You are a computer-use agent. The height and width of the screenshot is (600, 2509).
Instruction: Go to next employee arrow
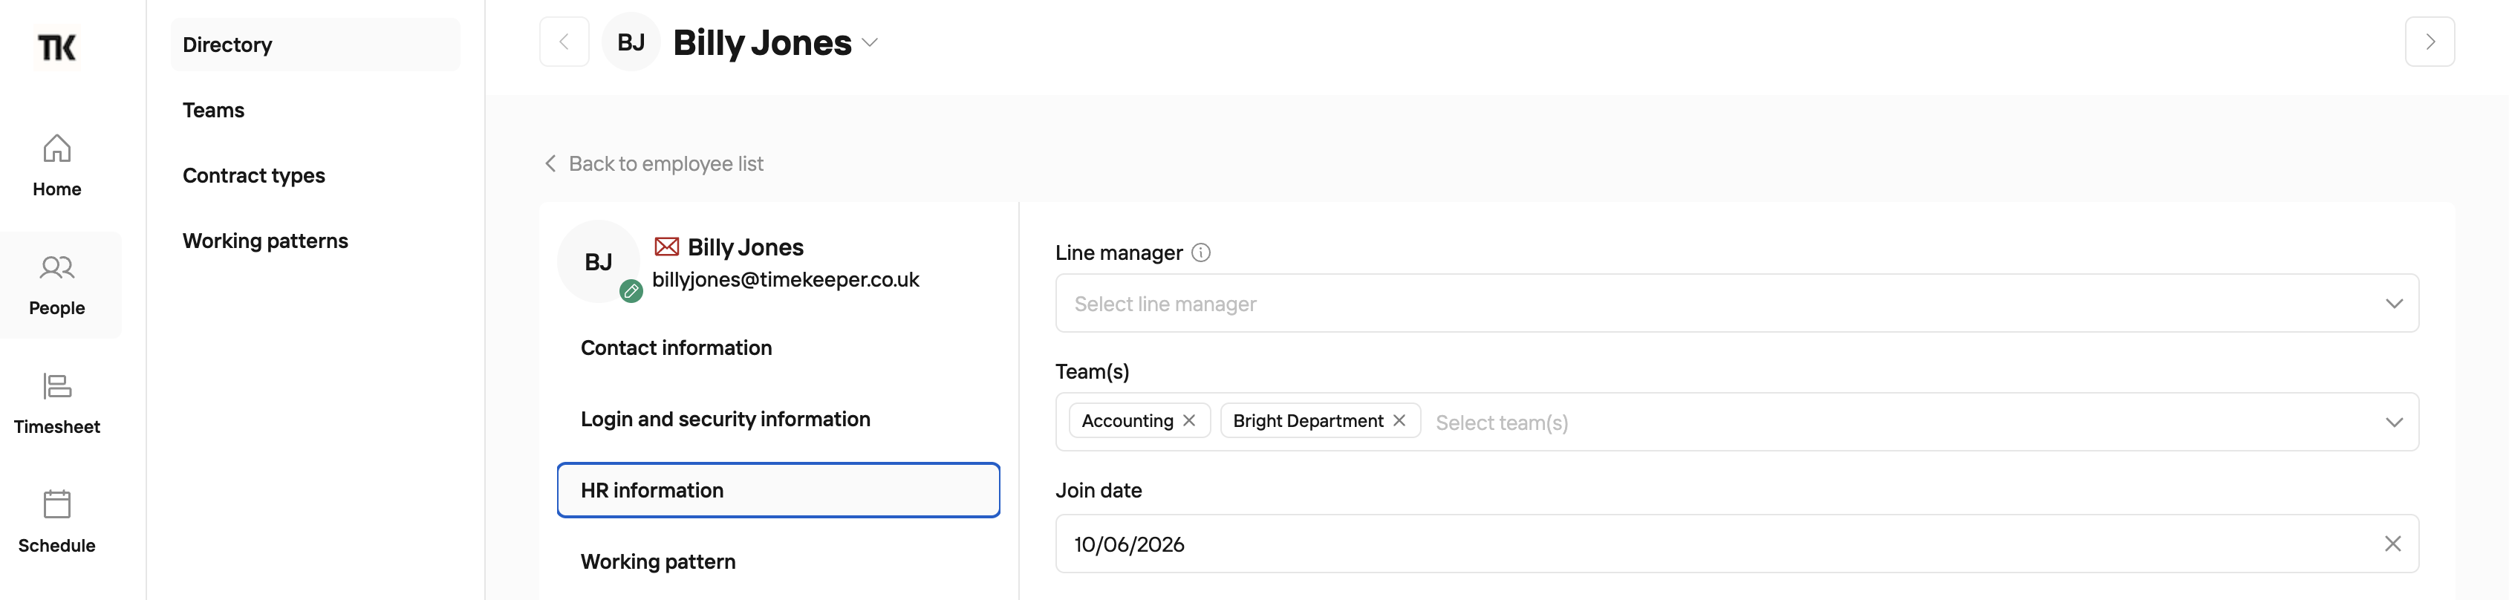[2429, 42]
